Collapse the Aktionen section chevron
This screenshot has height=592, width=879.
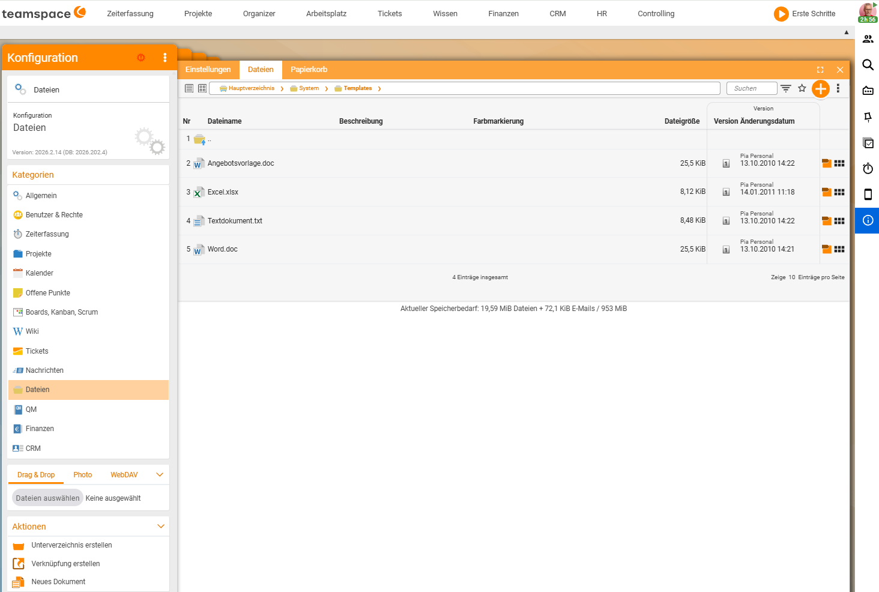pyautogui.click(x=160, y=527)
